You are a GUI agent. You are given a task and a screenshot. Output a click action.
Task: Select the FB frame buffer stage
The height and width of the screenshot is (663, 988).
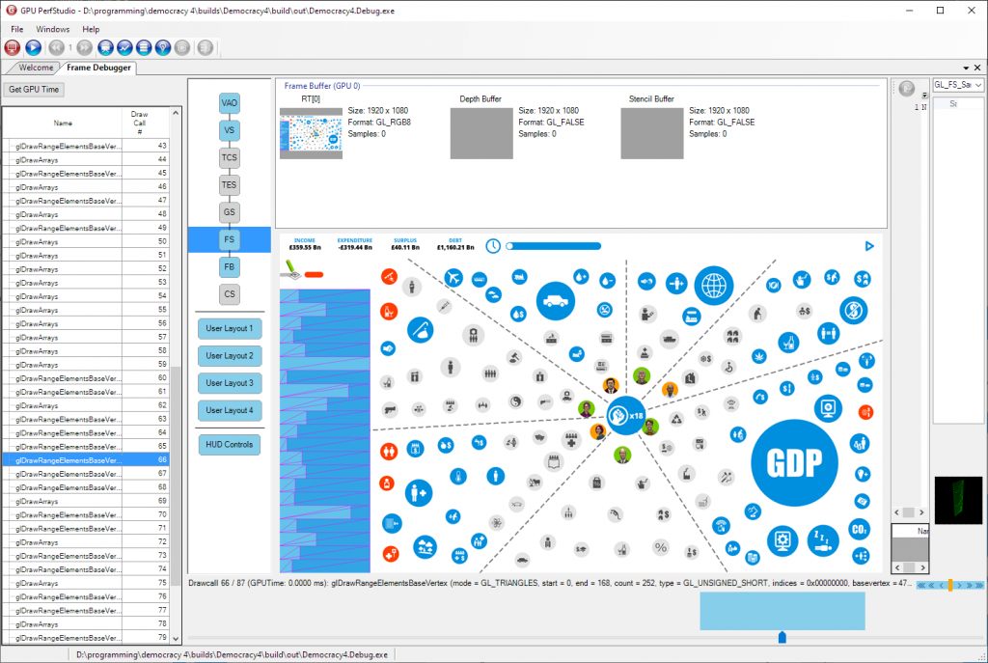pos(230,266)
